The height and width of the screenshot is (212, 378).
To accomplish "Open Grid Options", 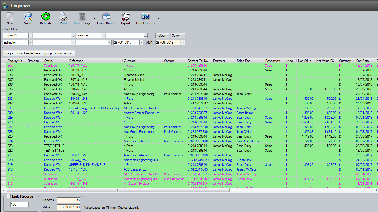I will pyautogui.click(x=145, y=17).
